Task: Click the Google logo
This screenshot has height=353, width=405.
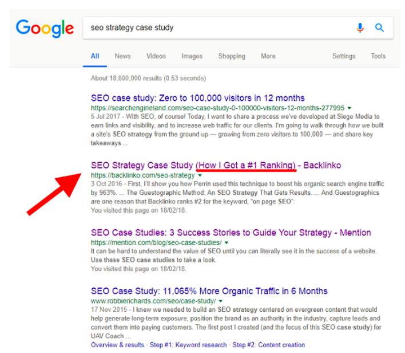Action: click(x=45, y=28)
